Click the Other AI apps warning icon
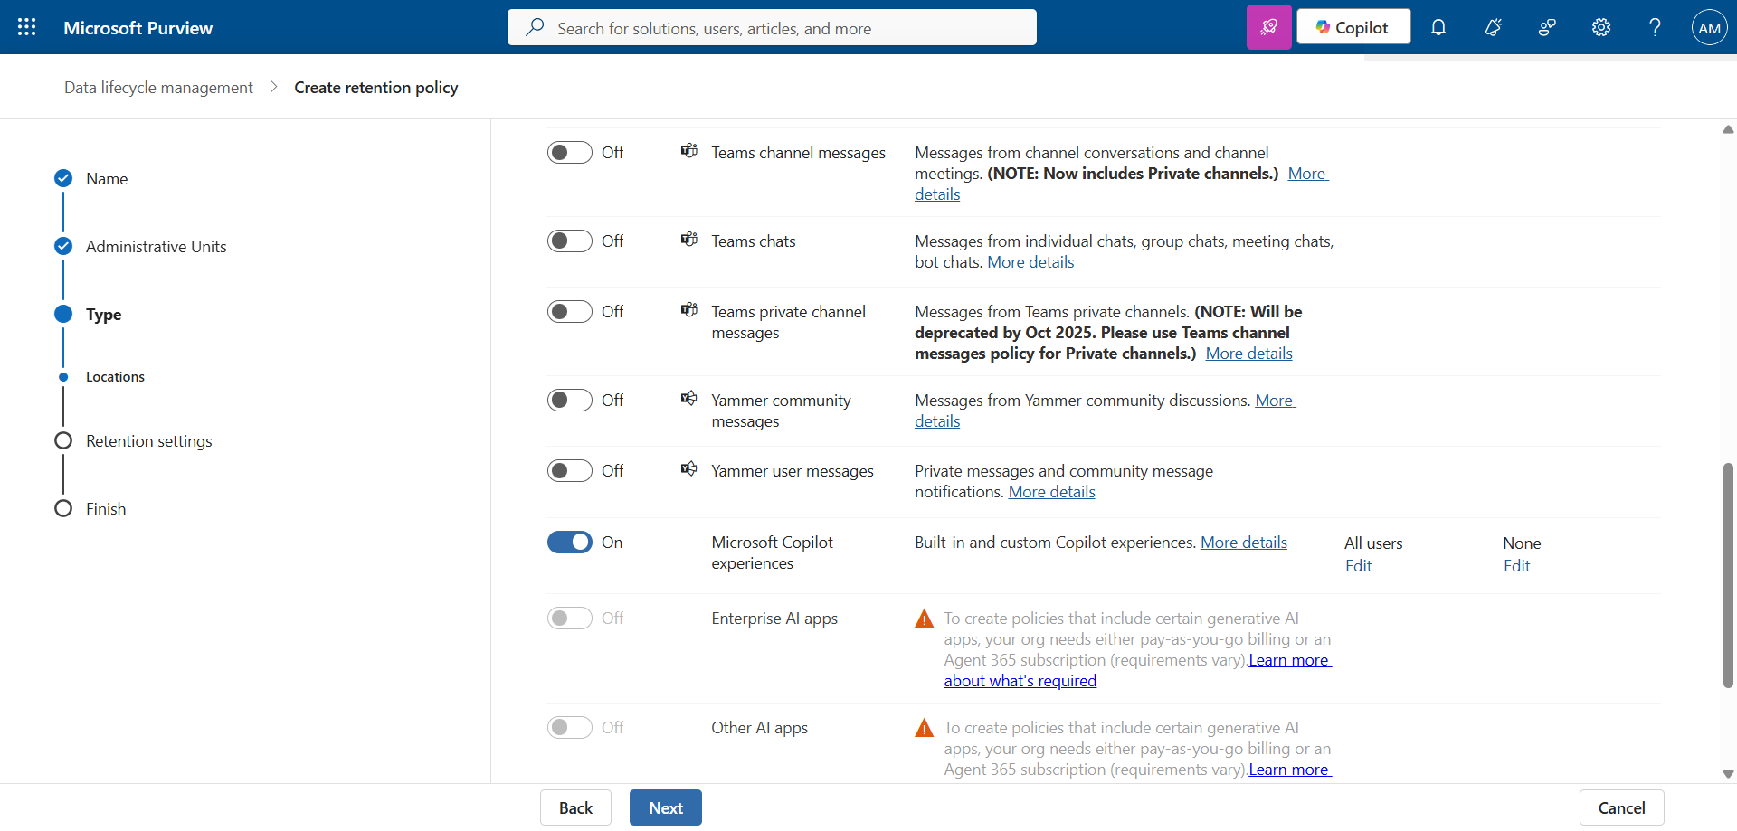1737x831 pixels. tap(924, 728)
